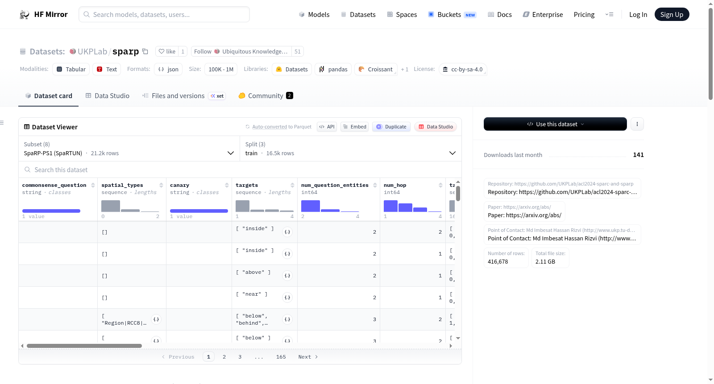Sort by commonsense_question column

93,185
